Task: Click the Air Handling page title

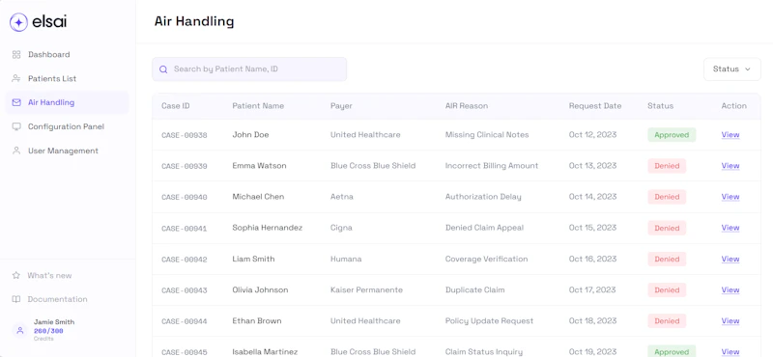Action: [x=194, y=21]
